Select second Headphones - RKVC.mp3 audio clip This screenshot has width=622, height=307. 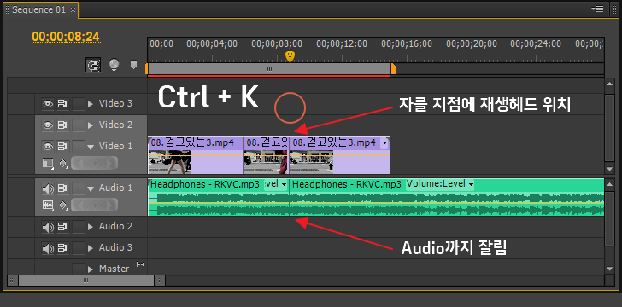[447, 197]
